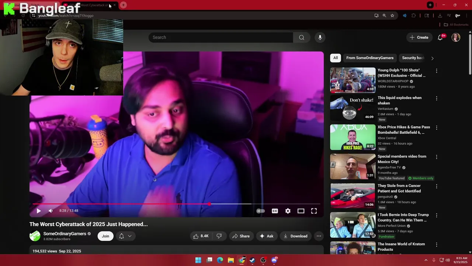Open more actions ellipsis below video
This screenshot has height=266, width=472.
319,236
